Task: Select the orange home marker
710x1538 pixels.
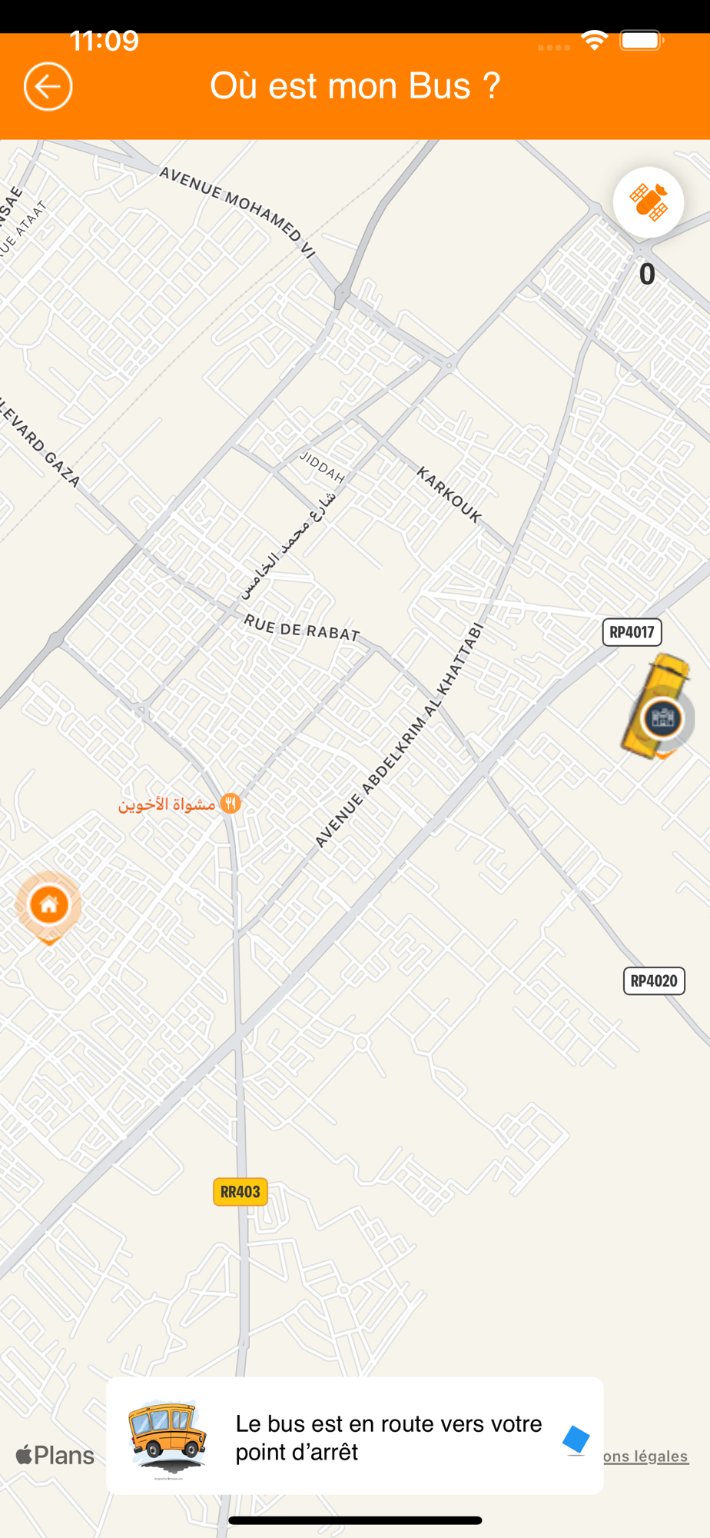Action: [x=49, y=906]
